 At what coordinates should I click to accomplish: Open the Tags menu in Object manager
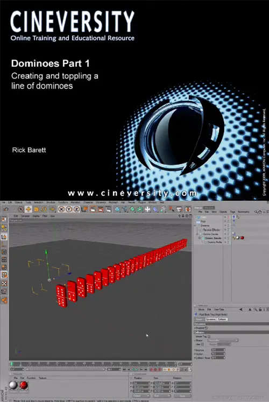click(232, 212)
